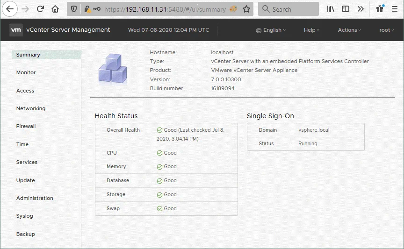This screenshot has width=404, height=249.
Task: Go to browser home page icon
Action: point(55,9)
